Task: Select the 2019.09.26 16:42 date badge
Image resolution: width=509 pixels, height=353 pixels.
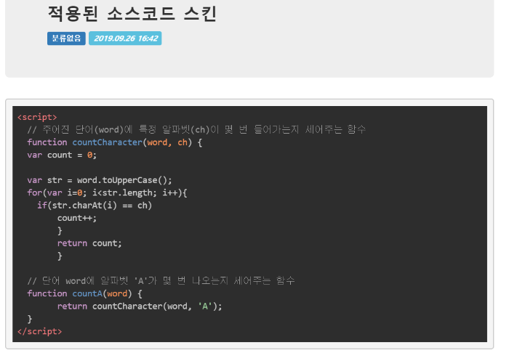Action: 125,38
